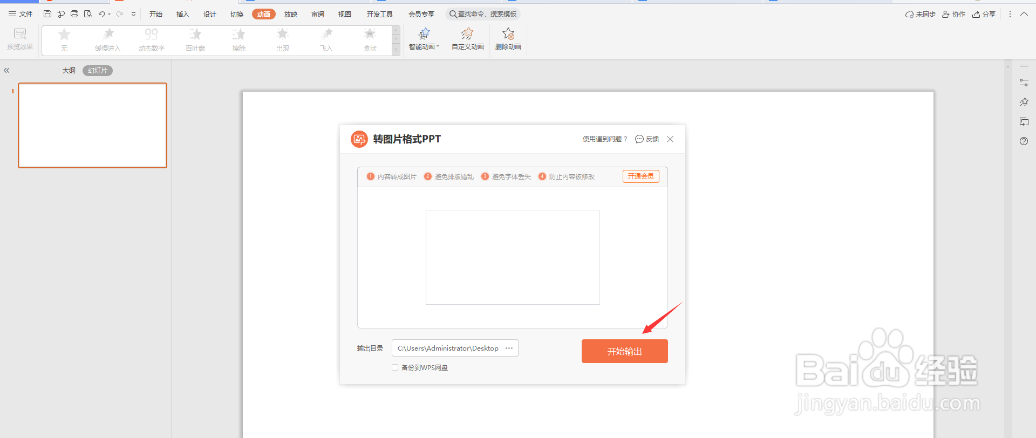Open the slide transition icon in right sidebar
Screen dimensions: 1036x438
coord(1024,121)
